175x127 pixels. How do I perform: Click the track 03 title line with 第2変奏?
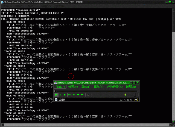[x=69, y=54]
